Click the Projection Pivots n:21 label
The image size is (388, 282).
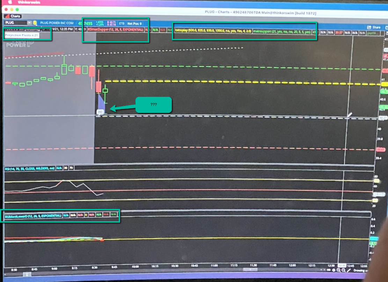(x=22, y=35)
